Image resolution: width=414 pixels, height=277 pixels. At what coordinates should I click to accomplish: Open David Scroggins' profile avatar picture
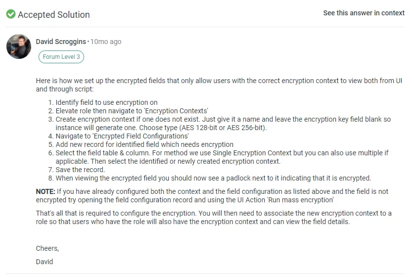[x=19, y=46]
